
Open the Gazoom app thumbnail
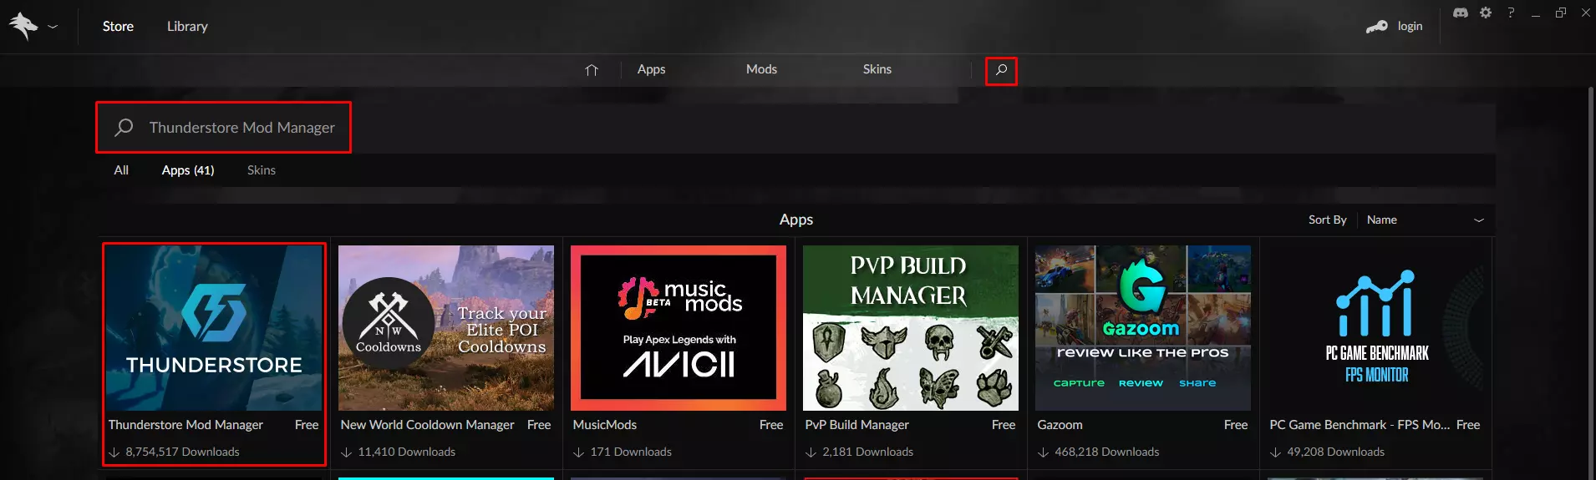[1143, 327]
